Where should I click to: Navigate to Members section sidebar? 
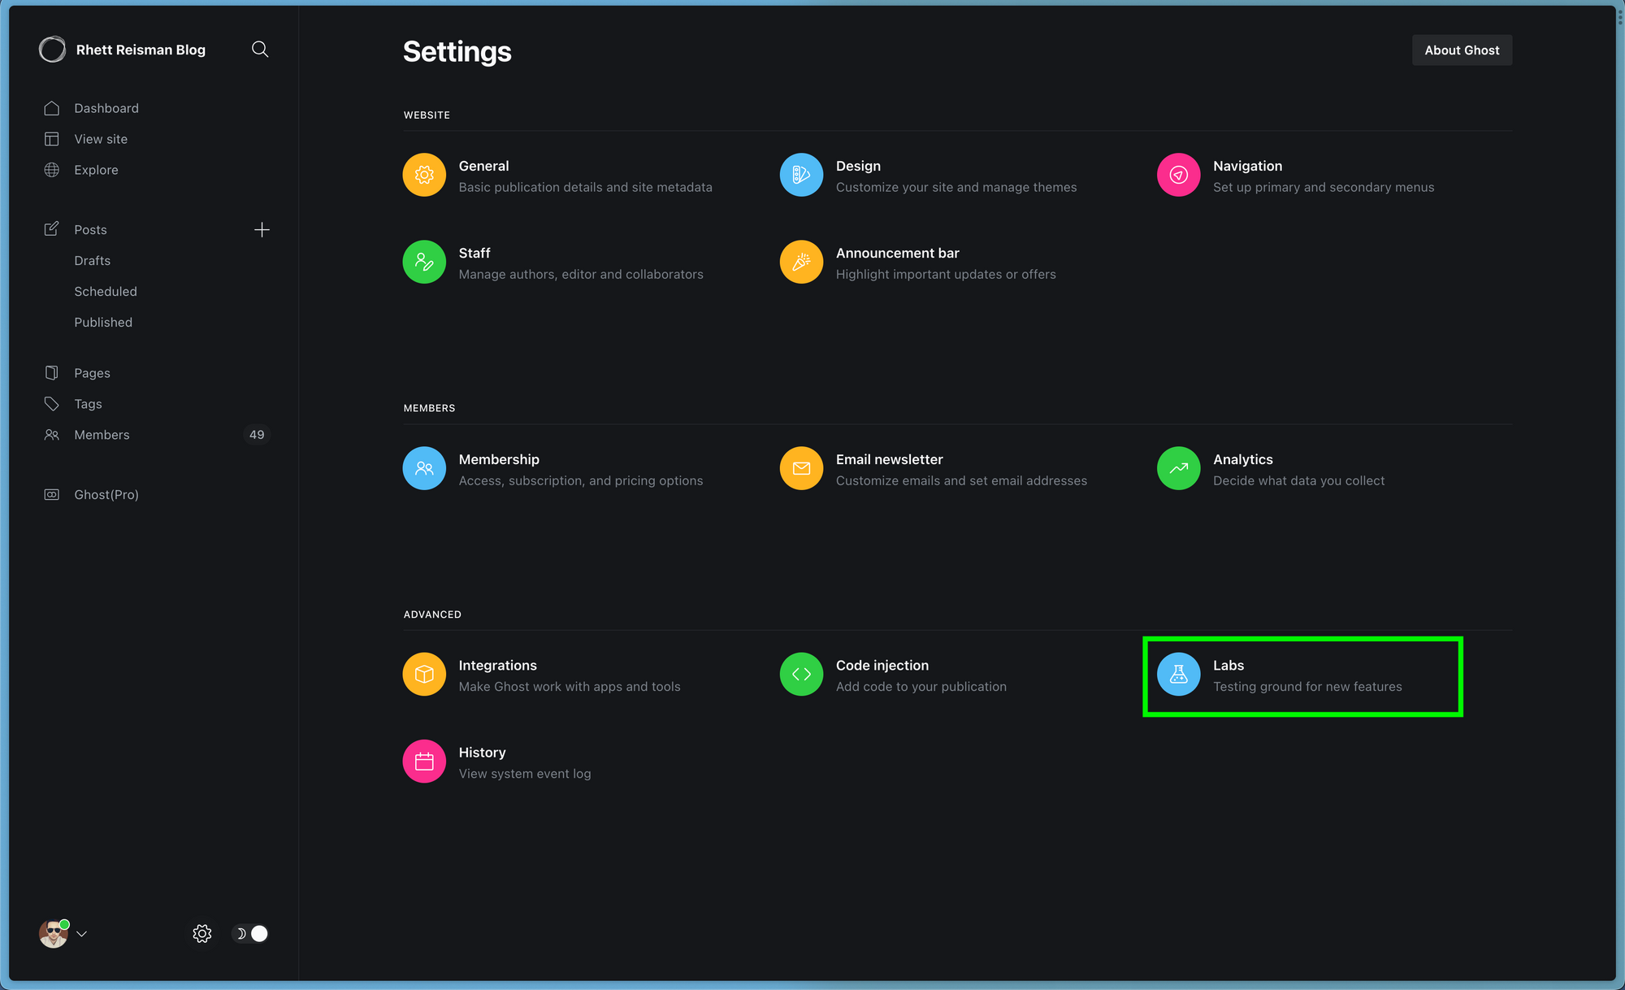click(102, 434)
